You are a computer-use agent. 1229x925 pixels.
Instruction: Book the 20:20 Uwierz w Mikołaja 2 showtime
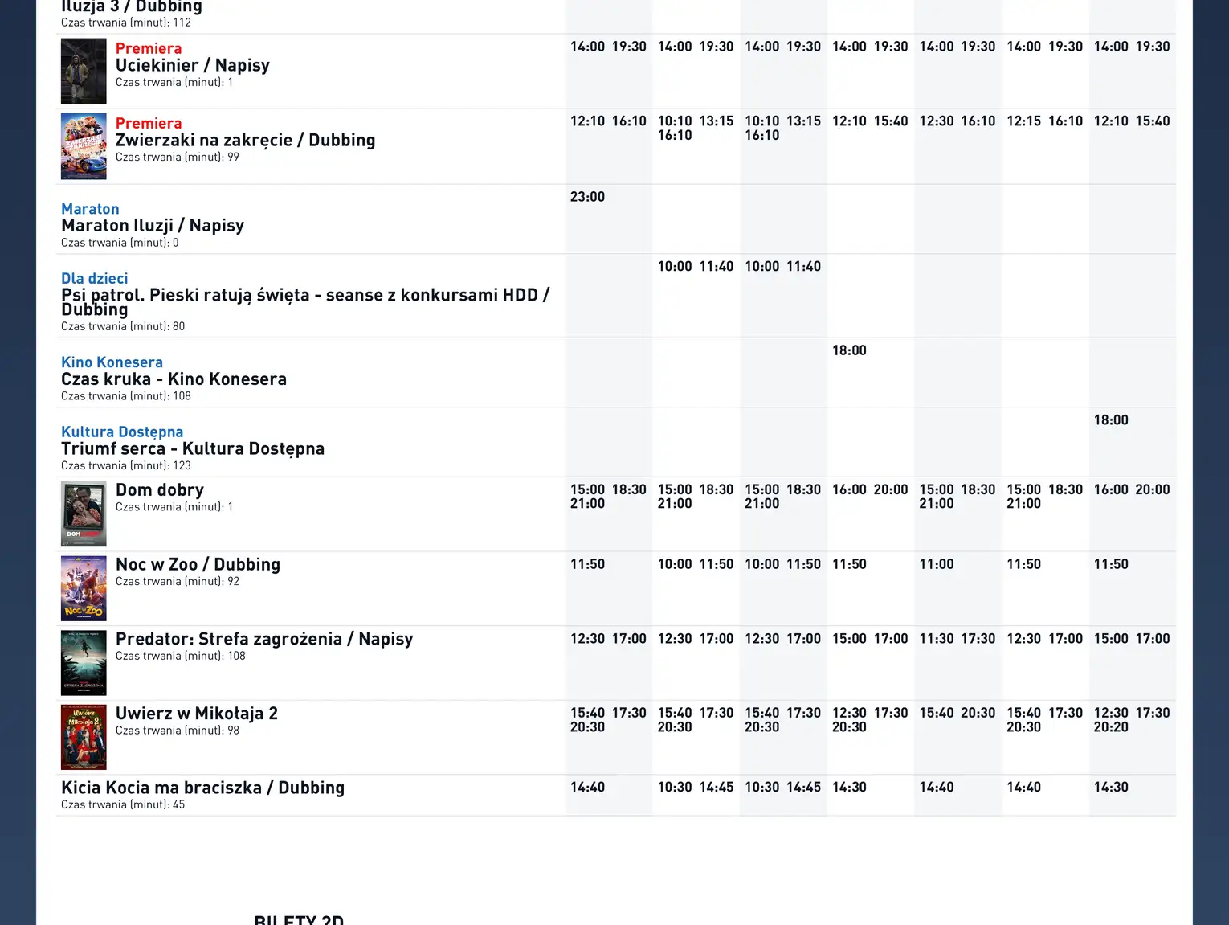coord(1111,727)
